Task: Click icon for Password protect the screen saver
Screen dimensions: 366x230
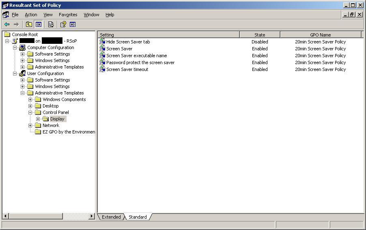Action: [102, 62]
